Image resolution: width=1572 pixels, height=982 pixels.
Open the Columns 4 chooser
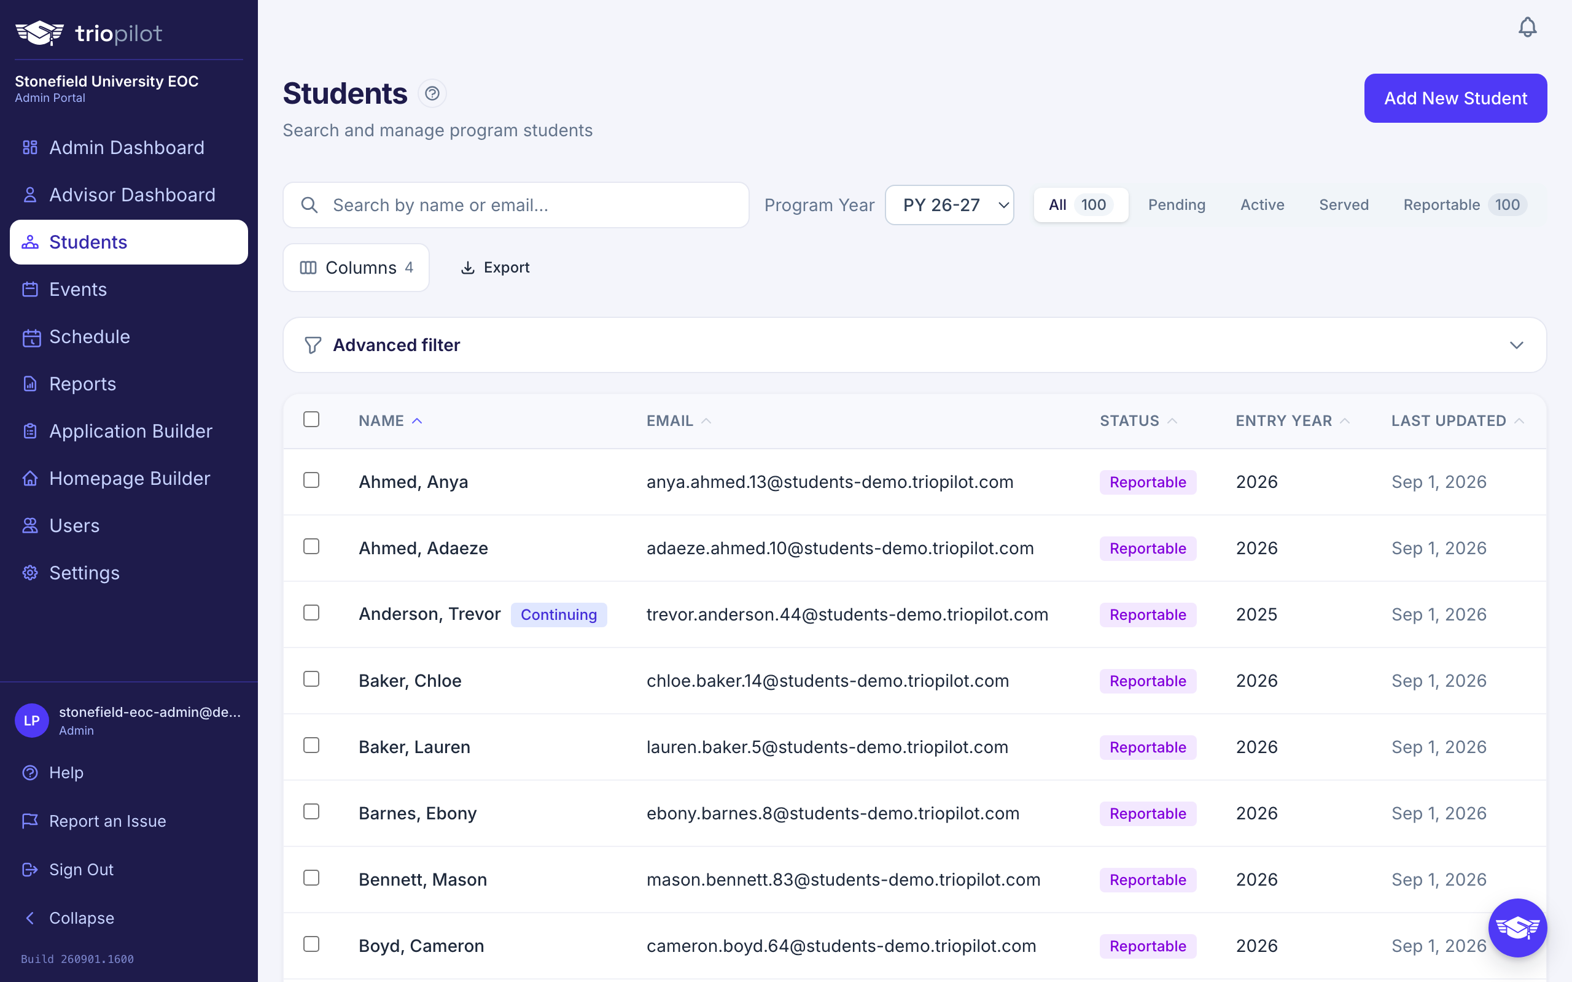[x=356, y=268]
